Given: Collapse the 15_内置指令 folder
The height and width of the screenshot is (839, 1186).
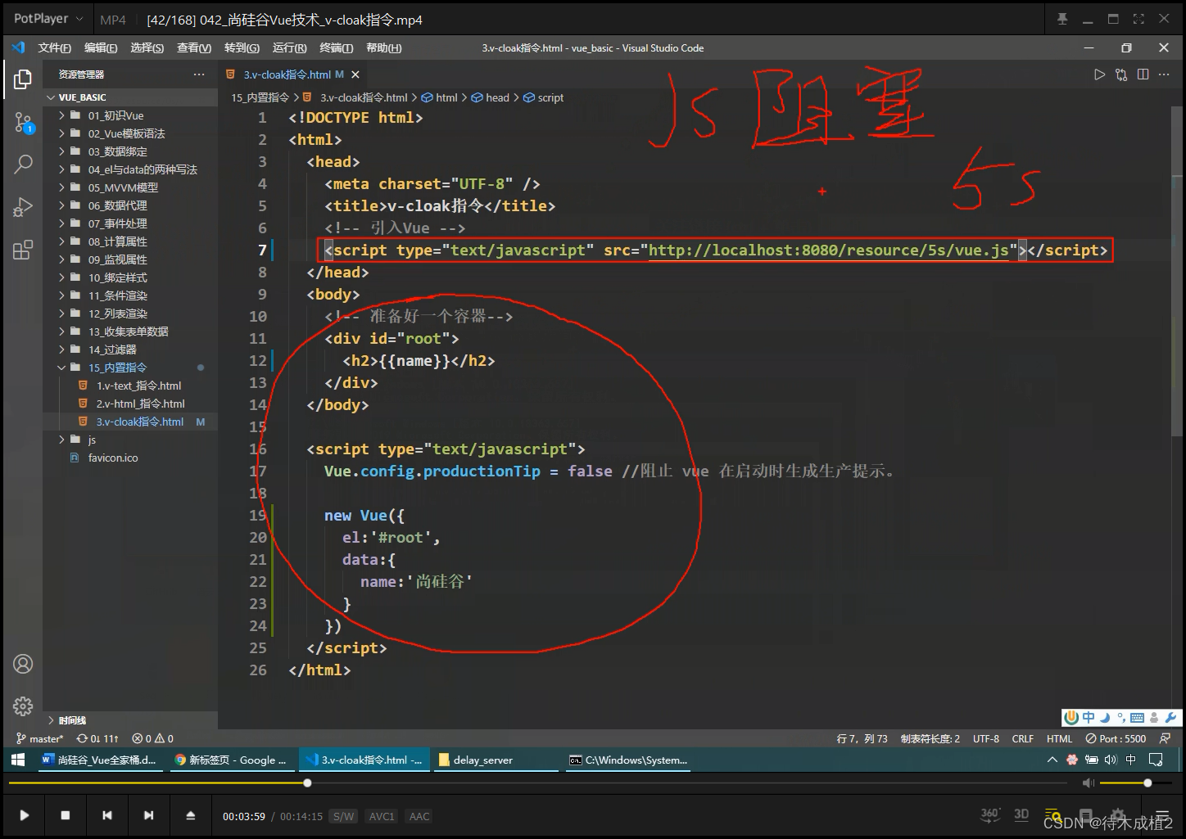Looking at the screenshot, I should [x=131, y=368].
